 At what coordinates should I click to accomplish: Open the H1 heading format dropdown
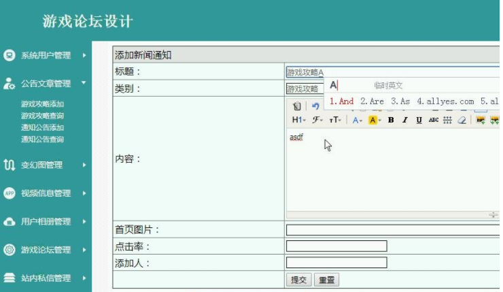(x=298, y=120)
